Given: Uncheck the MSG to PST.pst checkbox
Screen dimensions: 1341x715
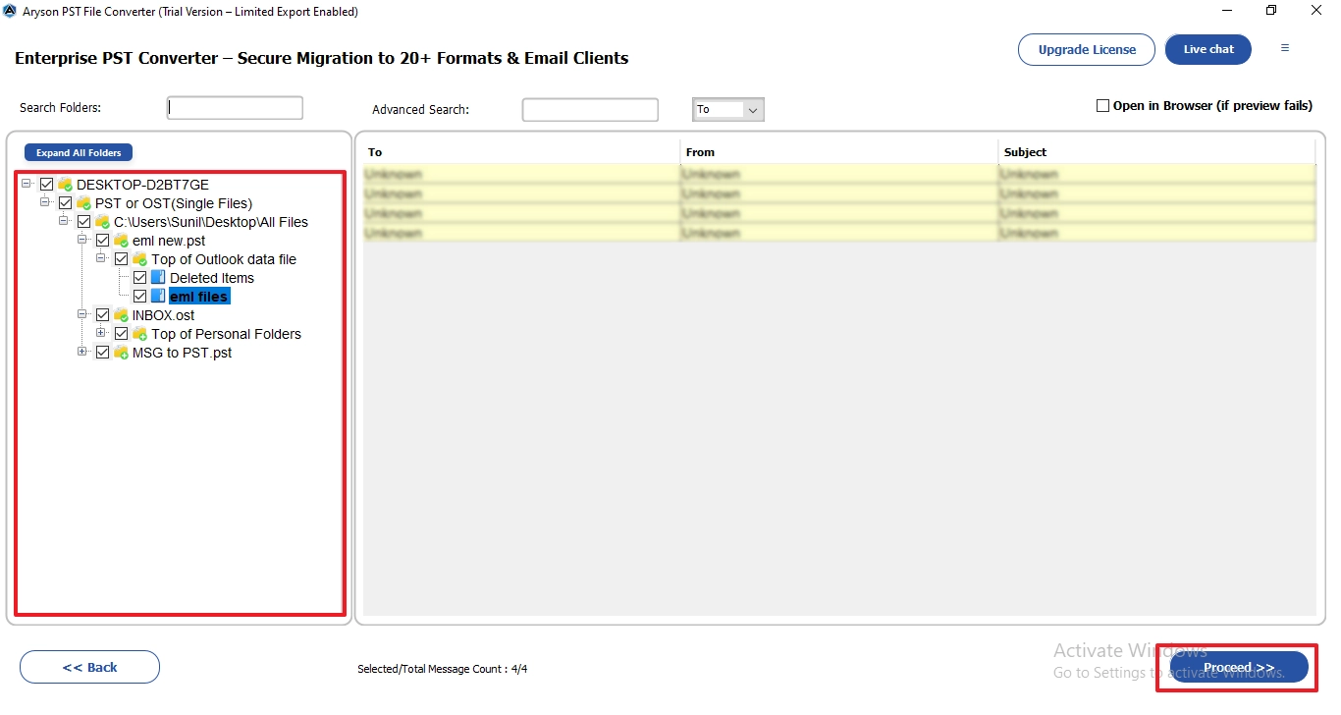Looking at the screenshot, I should point(103,353).
